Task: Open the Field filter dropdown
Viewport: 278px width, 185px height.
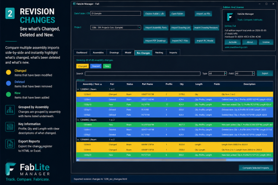Action: click(253, 74)
